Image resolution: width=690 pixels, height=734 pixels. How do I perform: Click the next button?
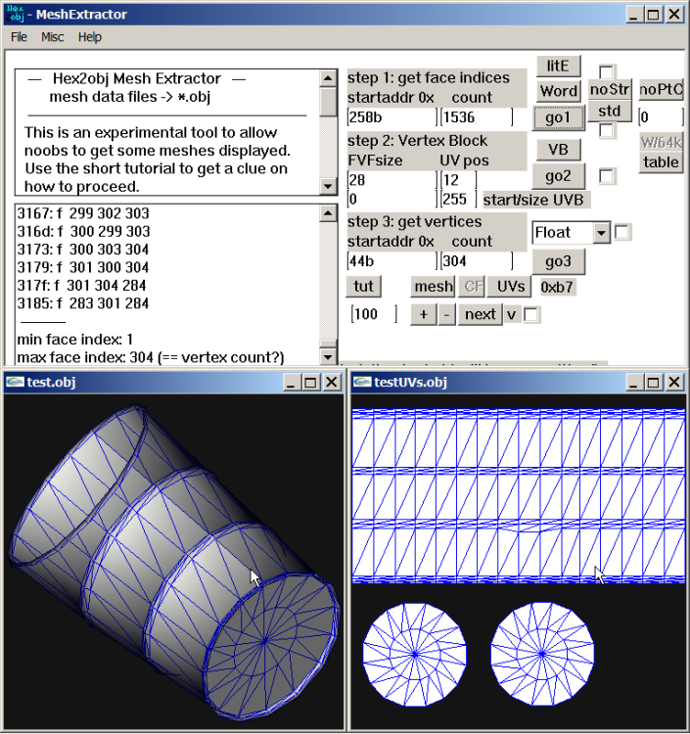point(480,314)
